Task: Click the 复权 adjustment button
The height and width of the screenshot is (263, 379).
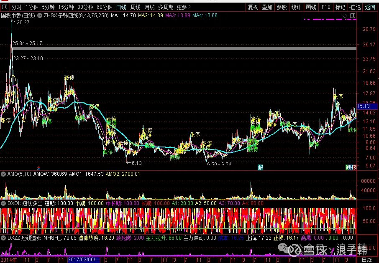Action: 253,7
